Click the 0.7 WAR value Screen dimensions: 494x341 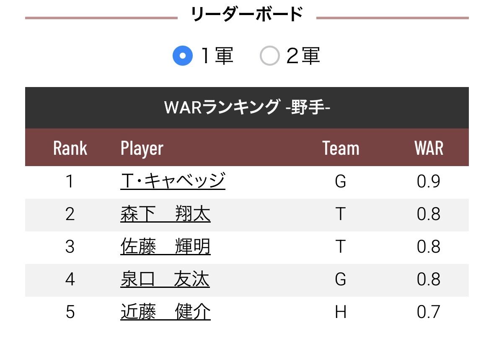[x=429, y=312]
